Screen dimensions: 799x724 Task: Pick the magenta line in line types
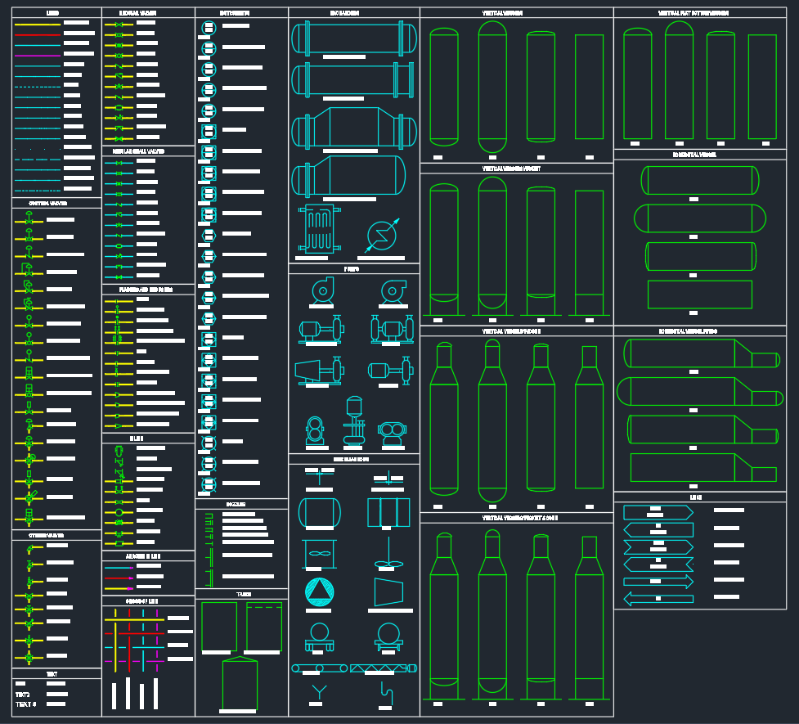point(37,56)
